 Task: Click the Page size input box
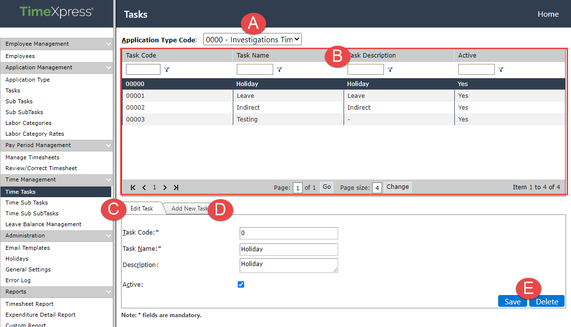pos(377,188)
